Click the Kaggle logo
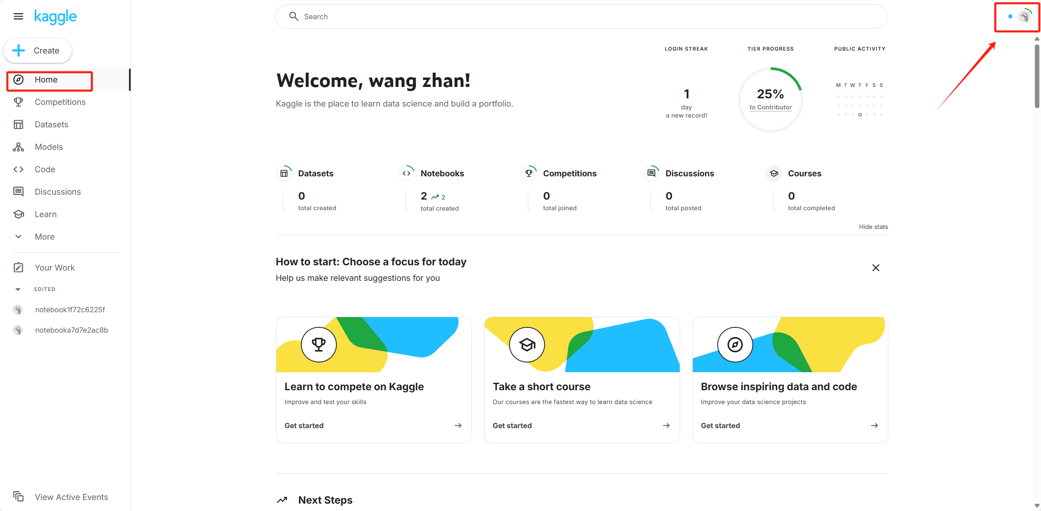The width and height of the screenshot is (1041, 511). pyautogui.click(x=55, y=17)
